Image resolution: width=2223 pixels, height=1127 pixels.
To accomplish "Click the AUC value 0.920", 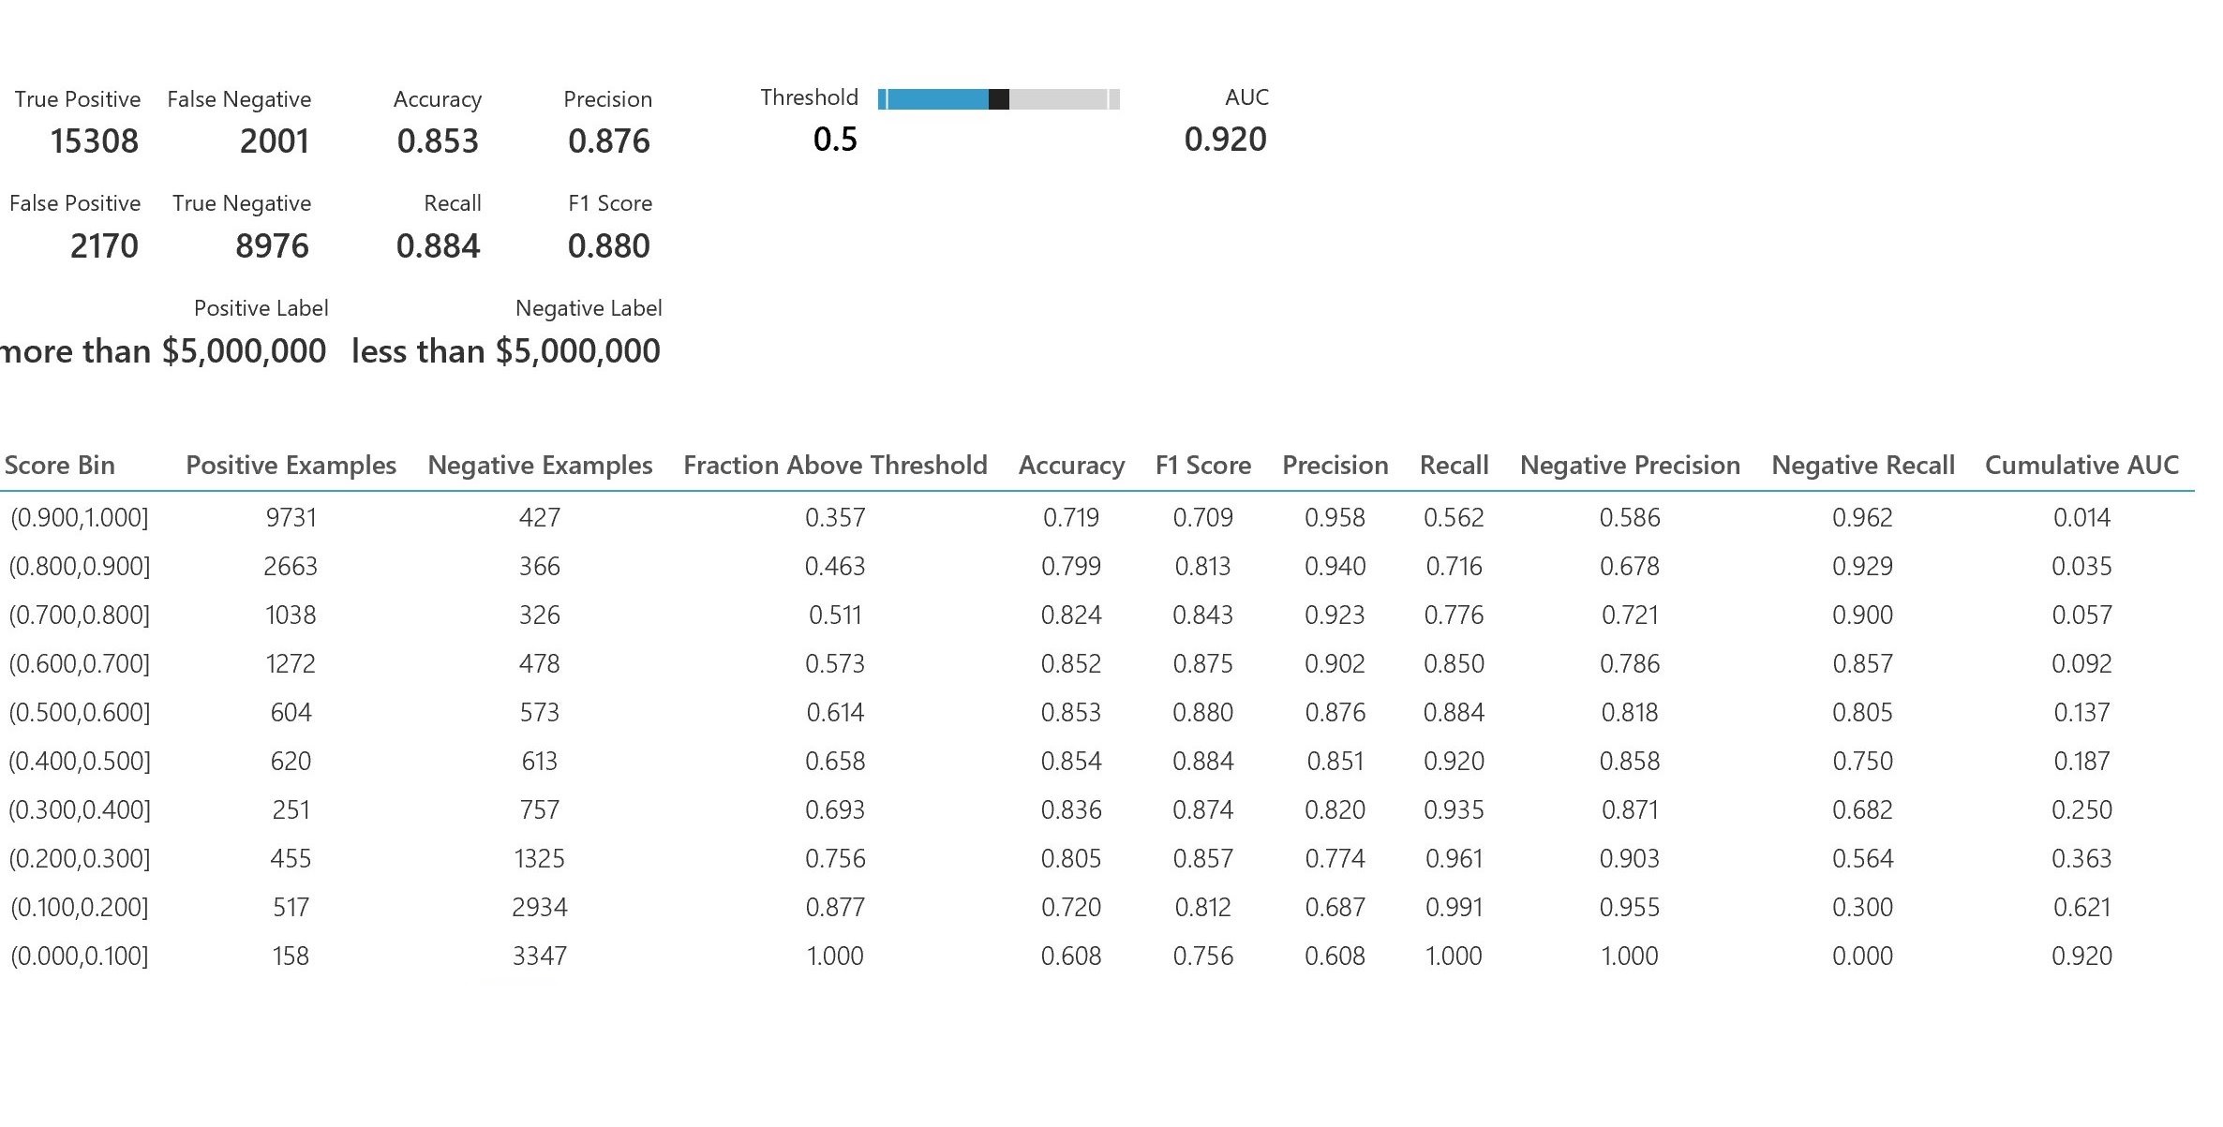I will (x=1225, y=140).
